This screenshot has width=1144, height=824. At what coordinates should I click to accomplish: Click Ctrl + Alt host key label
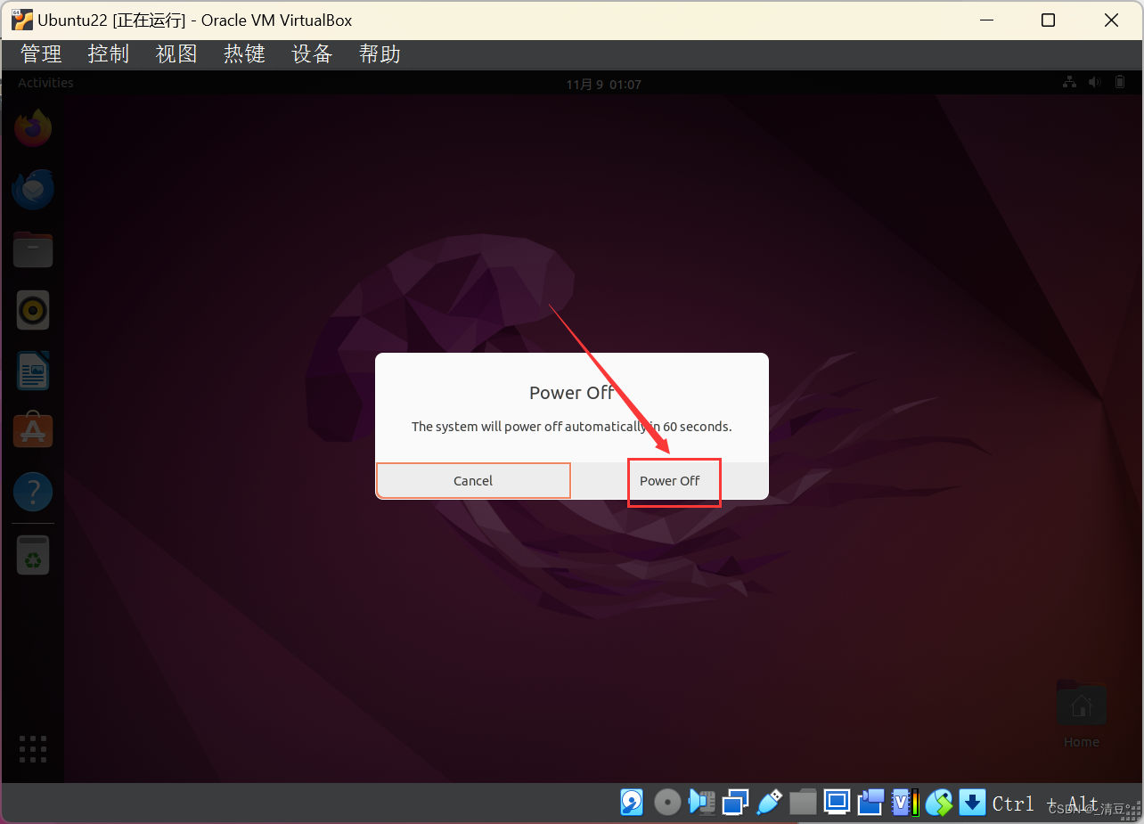[x=1044, y=804]
